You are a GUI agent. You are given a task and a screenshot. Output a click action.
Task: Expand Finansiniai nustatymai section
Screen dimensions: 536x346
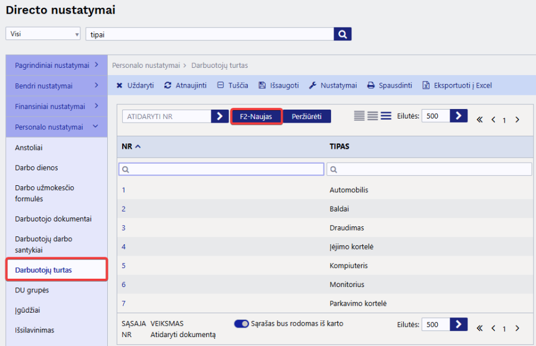[x=57, y=107]
